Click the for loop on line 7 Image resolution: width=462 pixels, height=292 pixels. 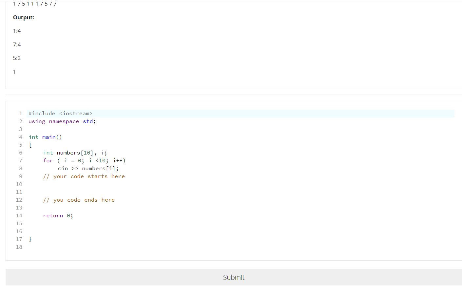[x=85, y=160]
